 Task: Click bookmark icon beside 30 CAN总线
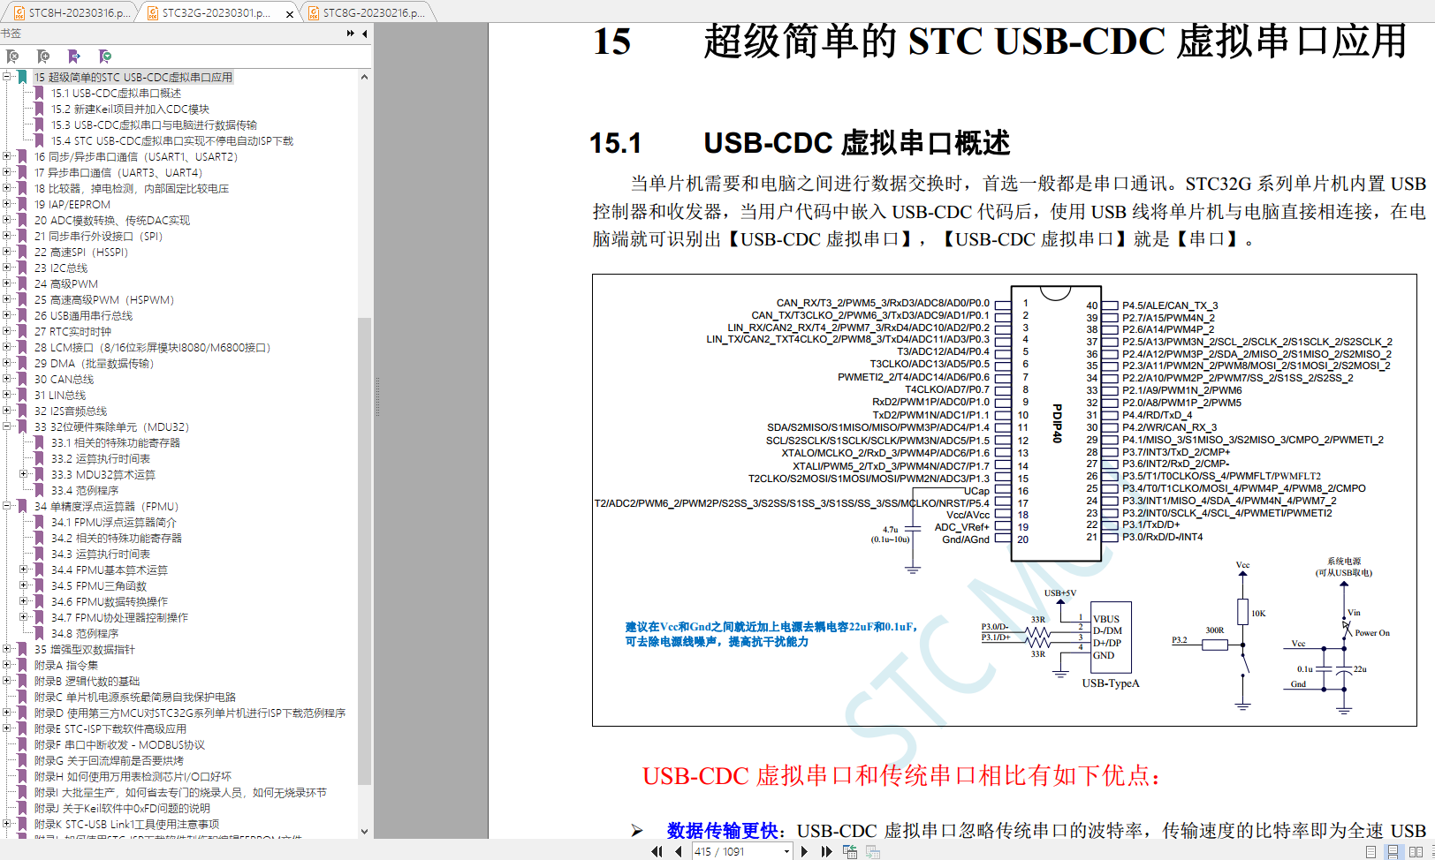[x=22, y=380]
